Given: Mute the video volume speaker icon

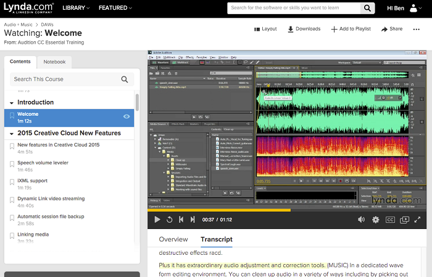Looking at the screenshot, I should (362, 219).
